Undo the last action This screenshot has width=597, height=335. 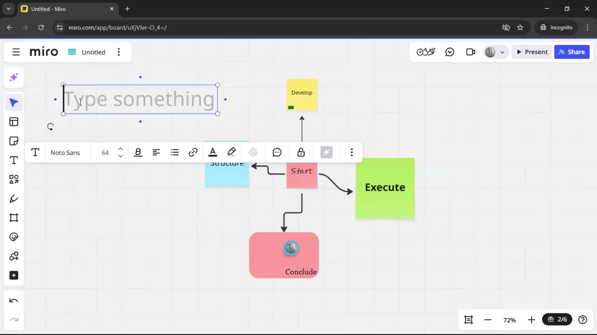click(x=14, y=301)
